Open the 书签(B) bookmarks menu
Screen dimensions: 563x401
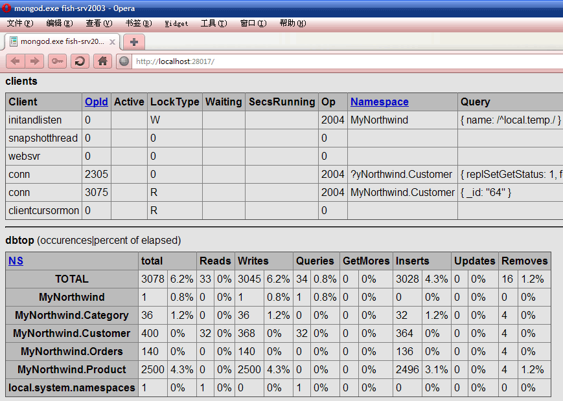click(x=139, y=23)
